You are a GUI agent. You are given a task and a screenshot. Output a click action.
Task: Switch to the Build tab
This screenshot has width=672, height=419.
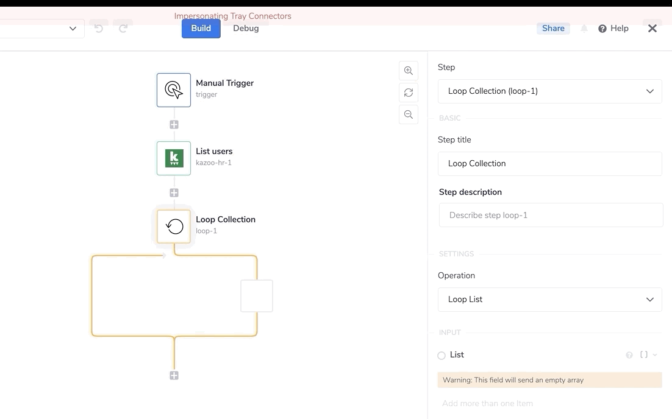tap(201, 29)
